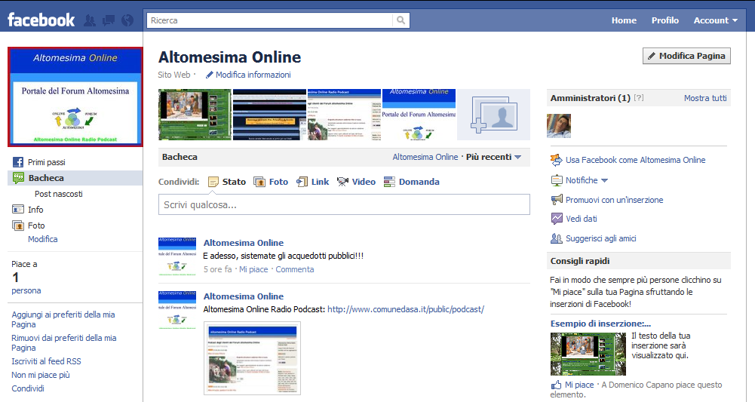Click Non mi piace più link
The width and height of the screenshot is (755, 402).
(41, 375)
